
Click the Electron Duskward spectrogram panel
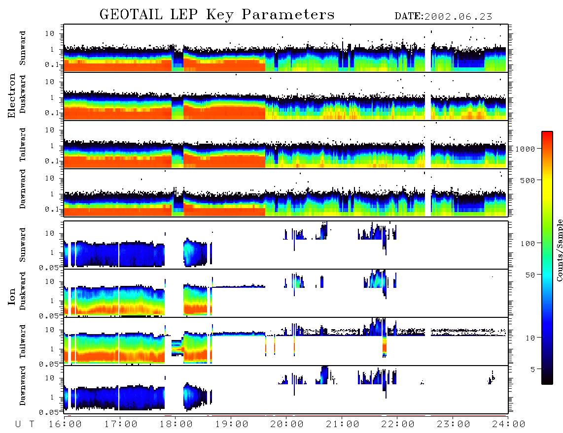point(286,96)
